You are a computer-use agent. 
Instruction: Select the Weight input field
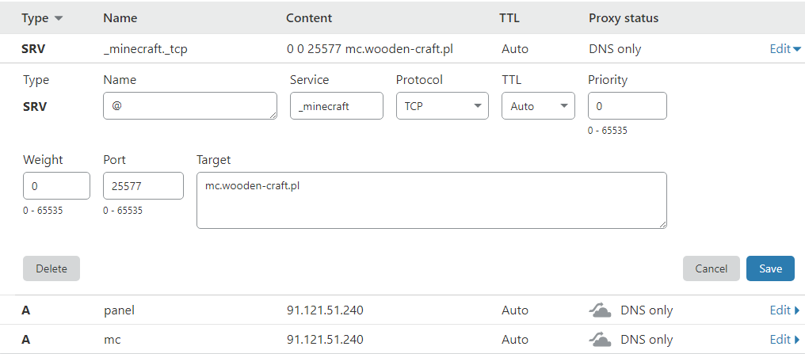coord(56,187)
